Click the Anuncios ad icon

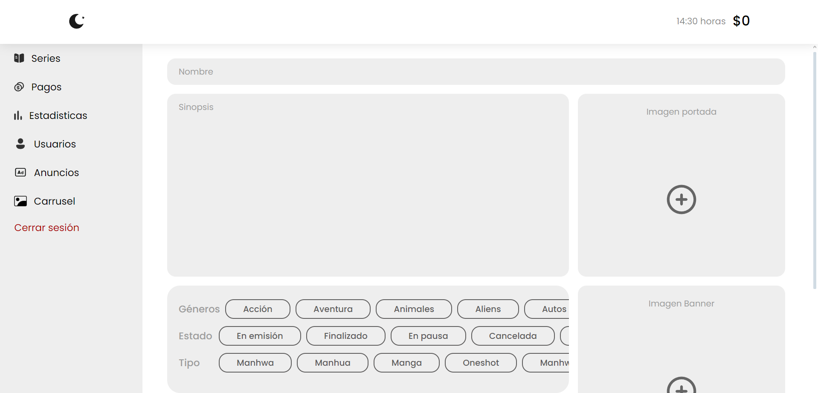tap(20, 173)
